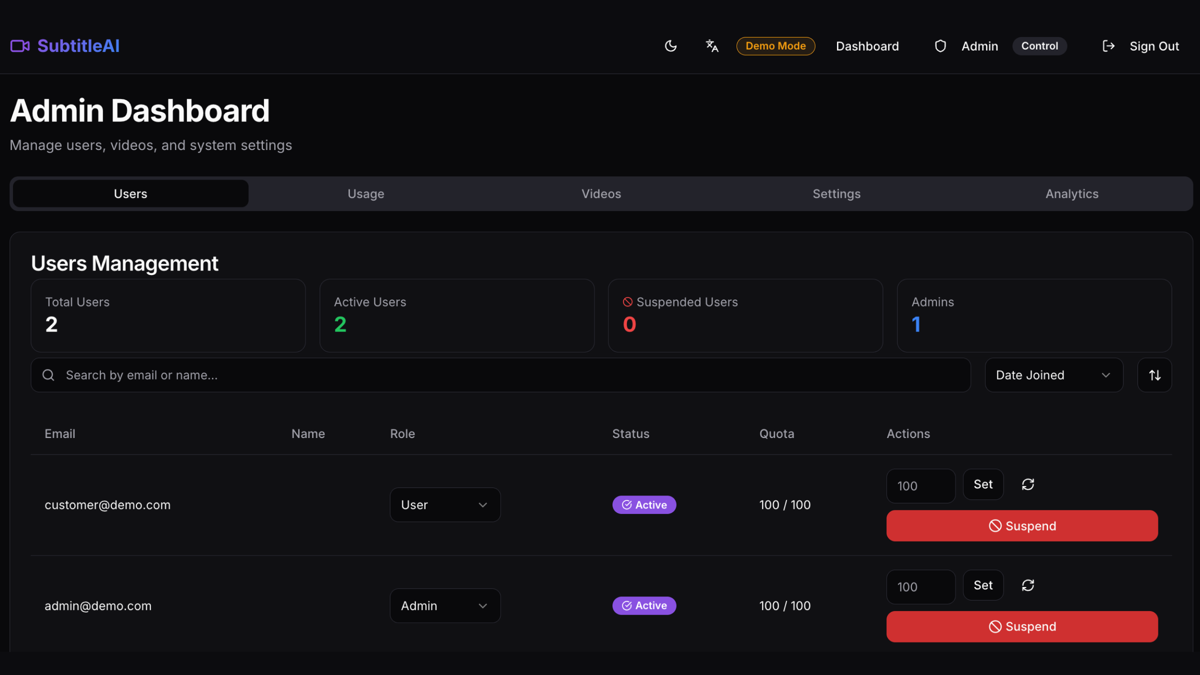The image size is (1200, 675).
Task: Toggle dark mode with the moon icon
Action: click(x=670, y=46)
